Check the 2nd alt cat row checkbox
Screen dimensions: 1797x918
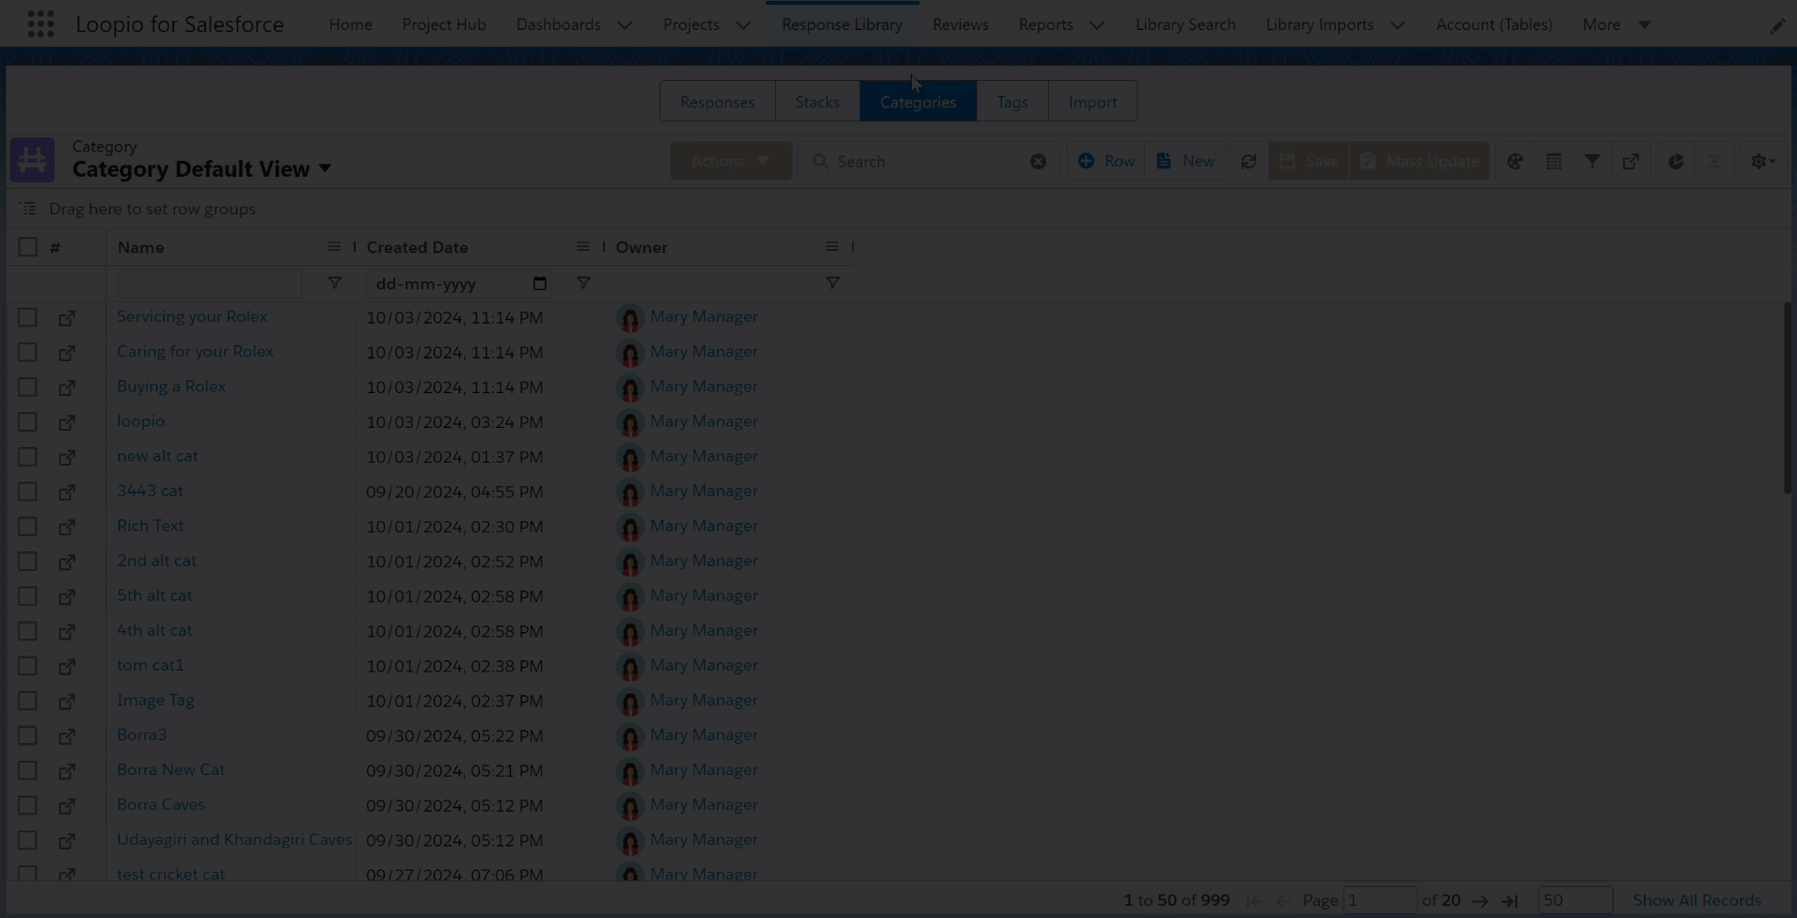tap(27, 561)
